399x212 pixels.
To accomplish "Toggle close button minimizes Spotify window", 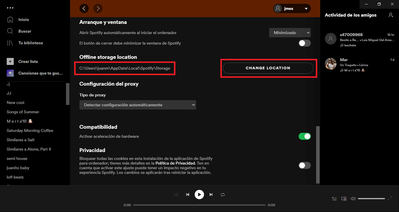I will [305, 43].
